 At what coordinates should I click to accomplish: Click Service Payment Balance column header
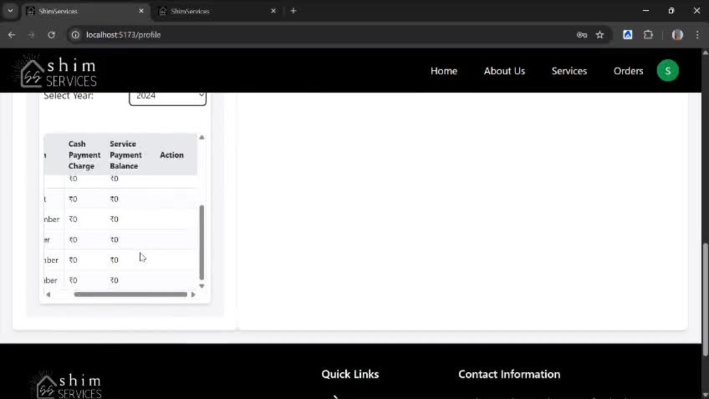point(125,155)
